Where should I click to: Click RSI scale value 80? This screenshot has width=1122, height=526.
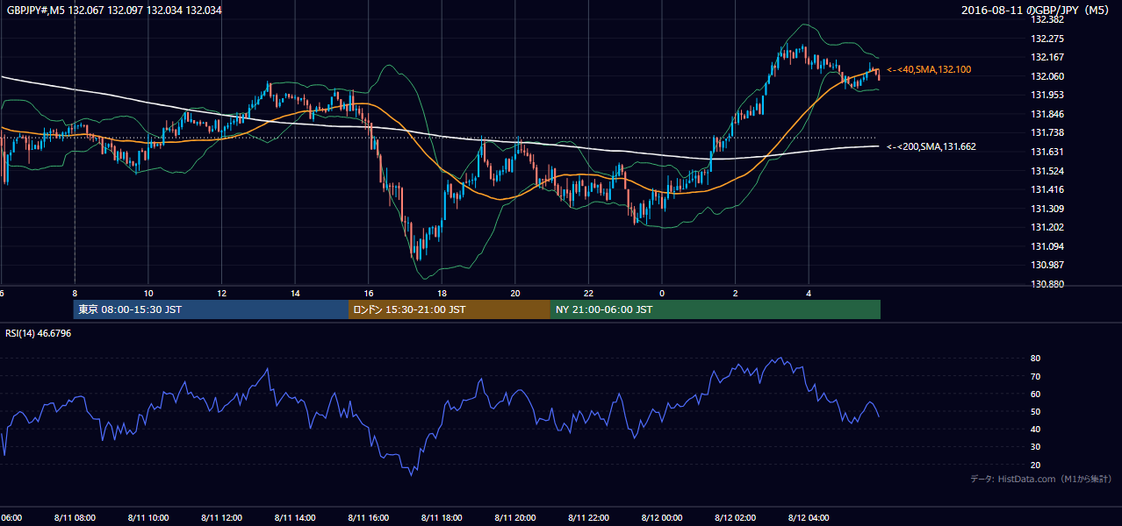[1036, 359]
